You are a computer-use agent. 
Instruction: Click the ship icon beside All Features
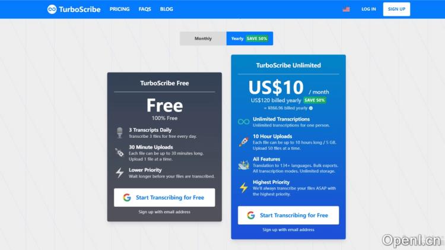click(243, 164)
